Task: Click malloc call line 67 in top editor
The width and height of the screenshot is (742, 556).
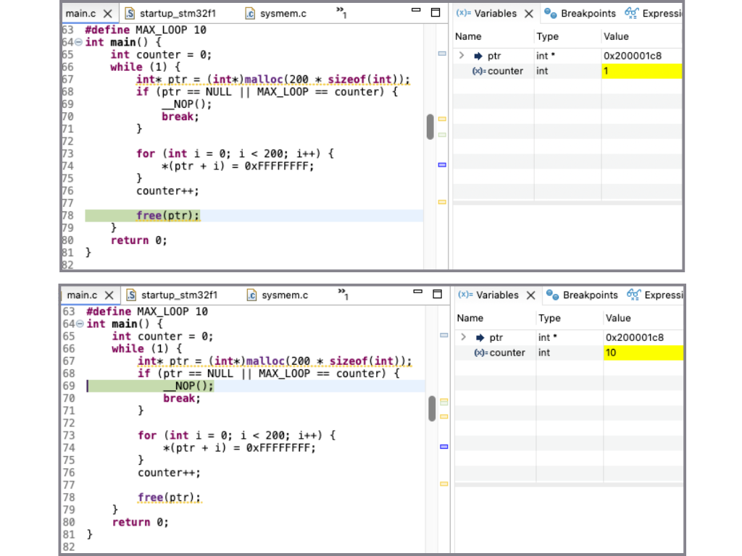Action: [x=273, y=80]
